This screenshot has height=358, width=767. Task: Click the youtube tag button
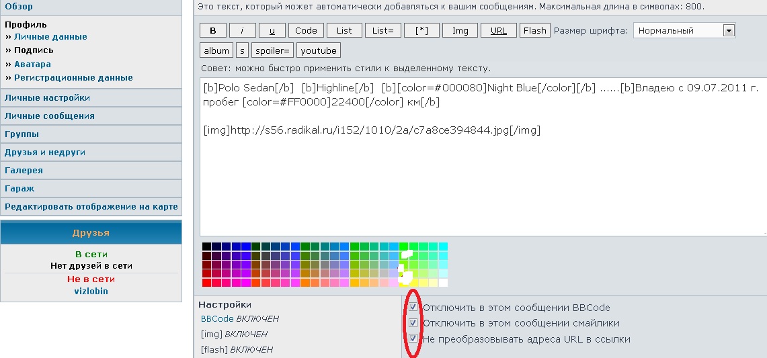click(x=319, y=50)
